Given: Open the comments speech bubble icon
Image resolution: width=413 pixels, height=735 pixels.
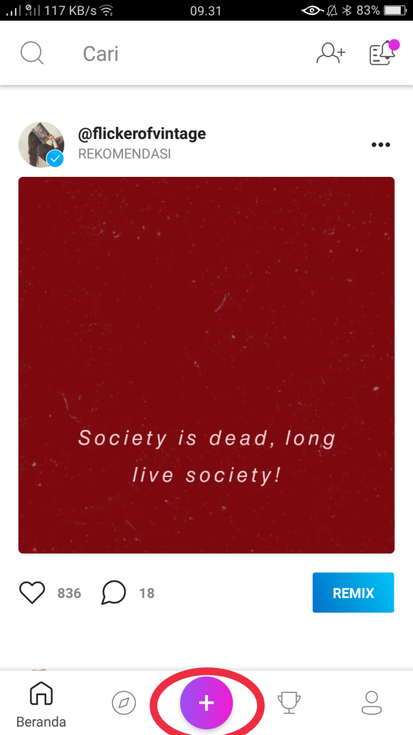Looking at the screenshot, I should (x=113, y=592).
